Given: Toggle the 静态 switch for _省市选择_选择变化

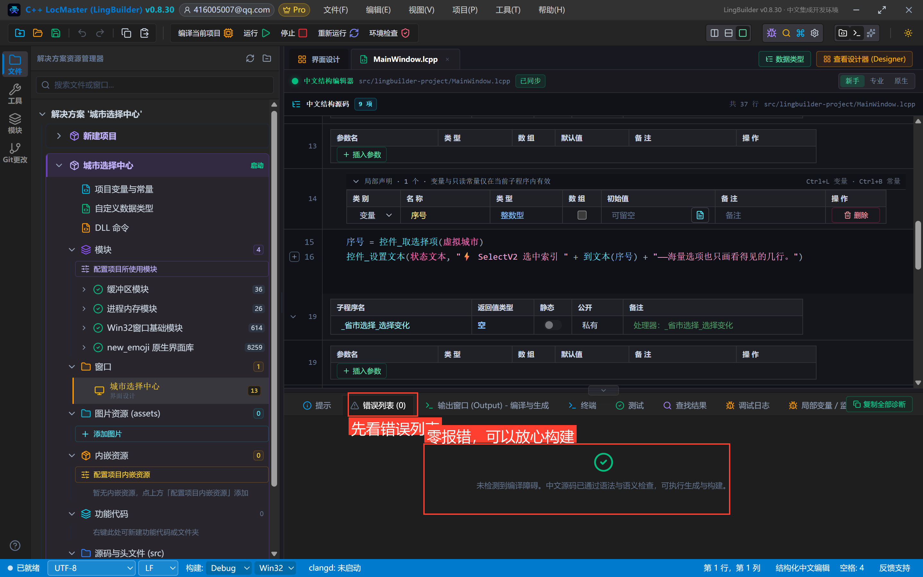Looking at the screenshot, I should point(552,325).
